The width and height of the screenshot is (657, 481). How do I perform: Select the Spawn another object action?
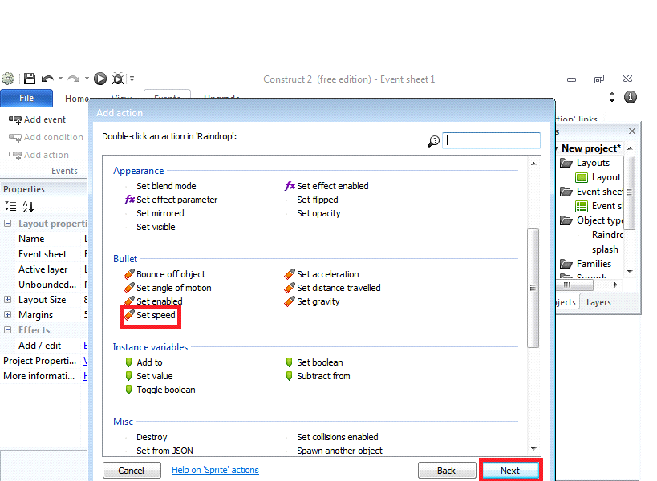click(339, 451)
